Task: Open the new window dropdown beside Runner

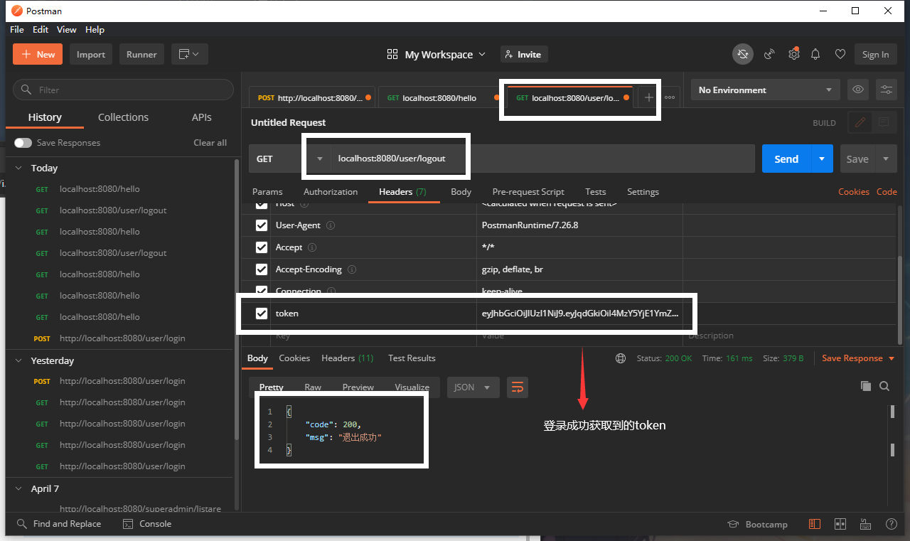Action: click(x=189, y=54)
